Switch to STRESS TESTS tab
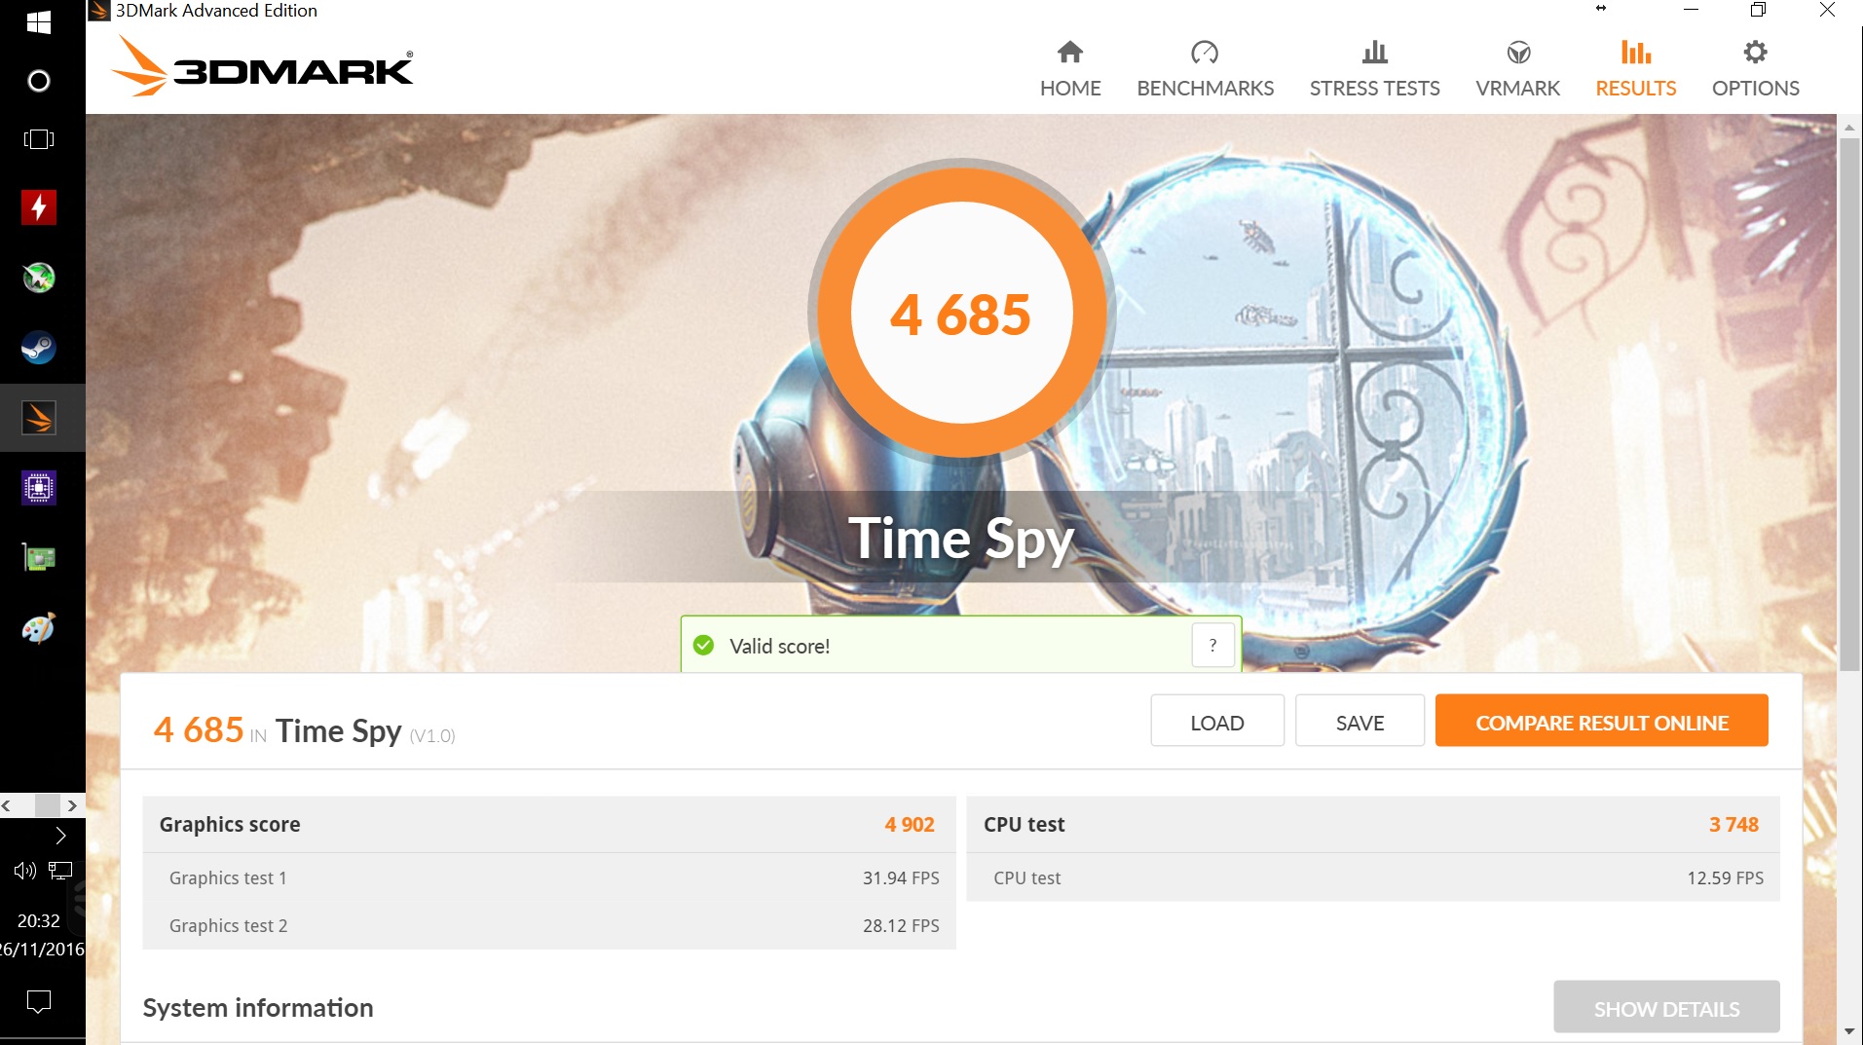Viewport: 1863px width, 1045px height. click(1374, 69)
